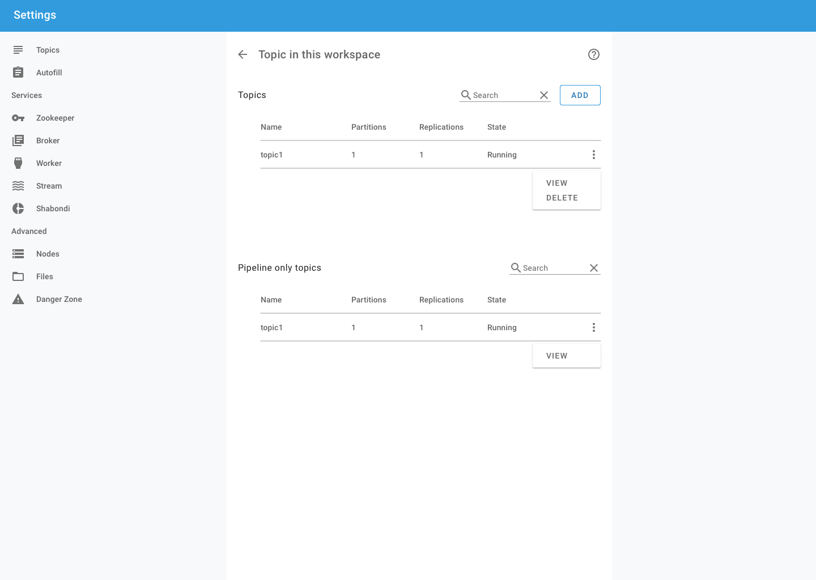Image resolution: width=816 pixels, height=580 pixels.
Task: Click the Shabondi pie chart icon
Action: [18, 208]
